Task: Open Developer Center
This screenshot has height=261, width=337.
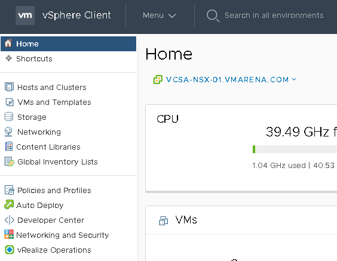Action: 51,220
